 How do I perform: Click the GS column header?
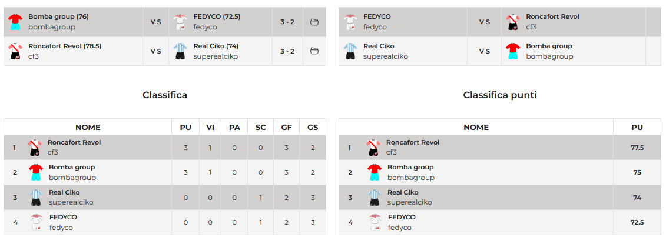313,127
